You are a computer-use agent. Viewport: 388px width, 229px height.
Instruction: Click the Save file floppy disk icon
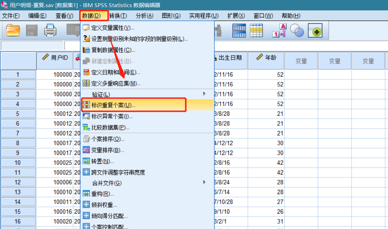(x=32, y=31)
